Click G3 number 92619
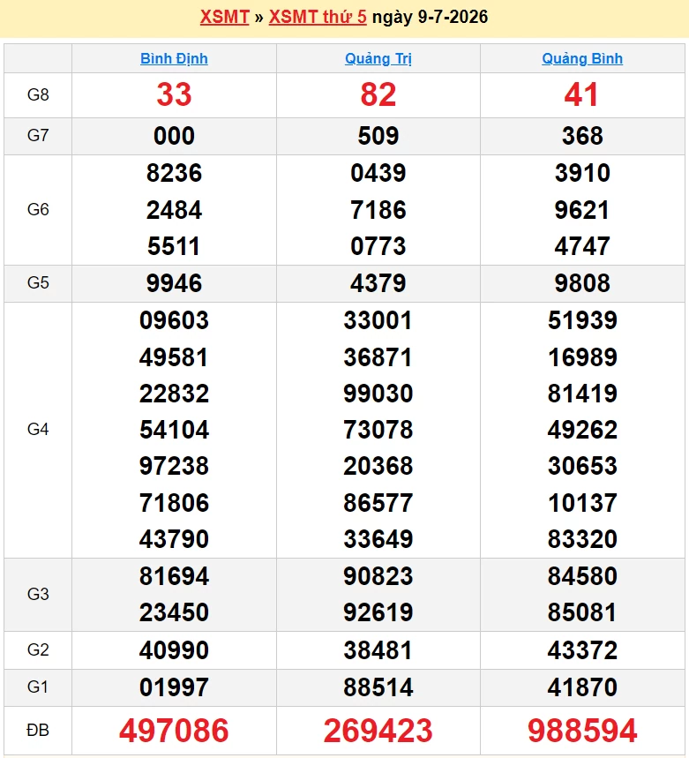The image size is (689, 758). tap(378, 612)
